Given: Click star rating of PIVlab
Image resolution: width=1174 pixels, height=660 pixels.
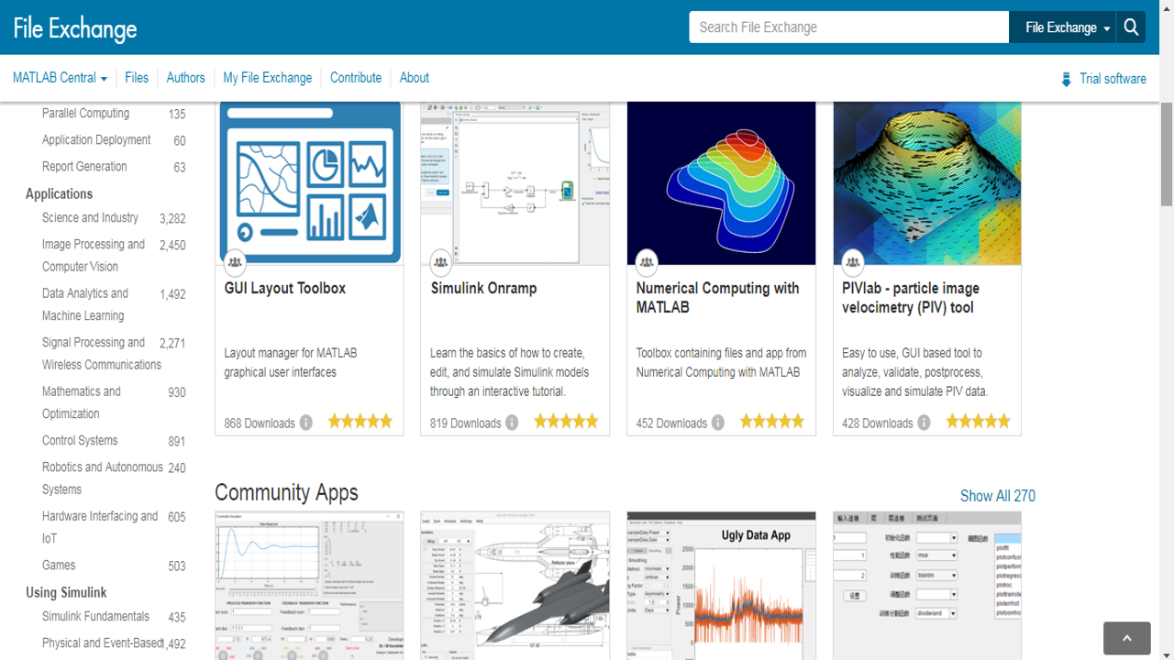Looking at the screenshot, I should coord(979,422).
